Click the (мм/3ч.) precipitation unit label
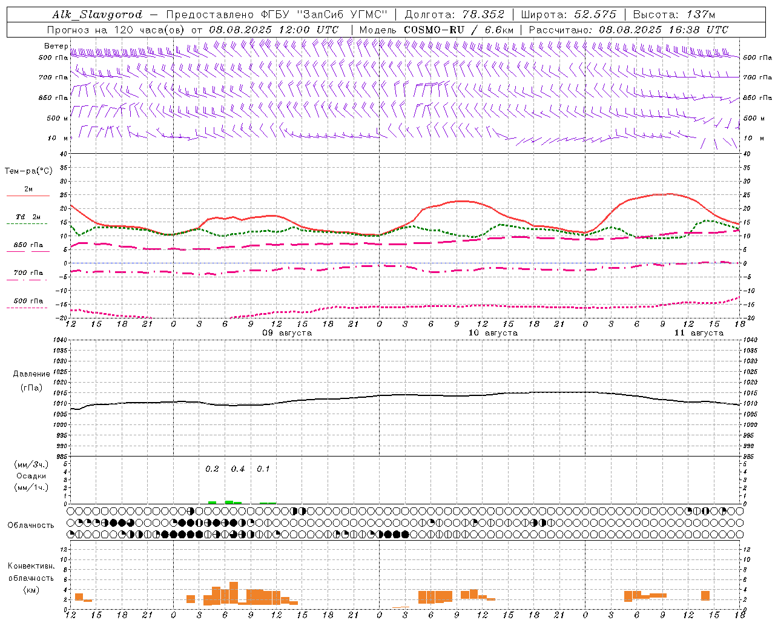This screenshot has height=620, width=775. pyautogui.click(x=31, y=464)
